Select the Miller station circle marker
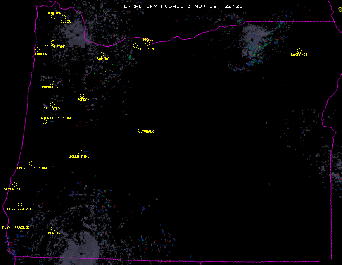The height and width of the screenshot is (265, 342). pyautogui.click(x=64, y=17)
